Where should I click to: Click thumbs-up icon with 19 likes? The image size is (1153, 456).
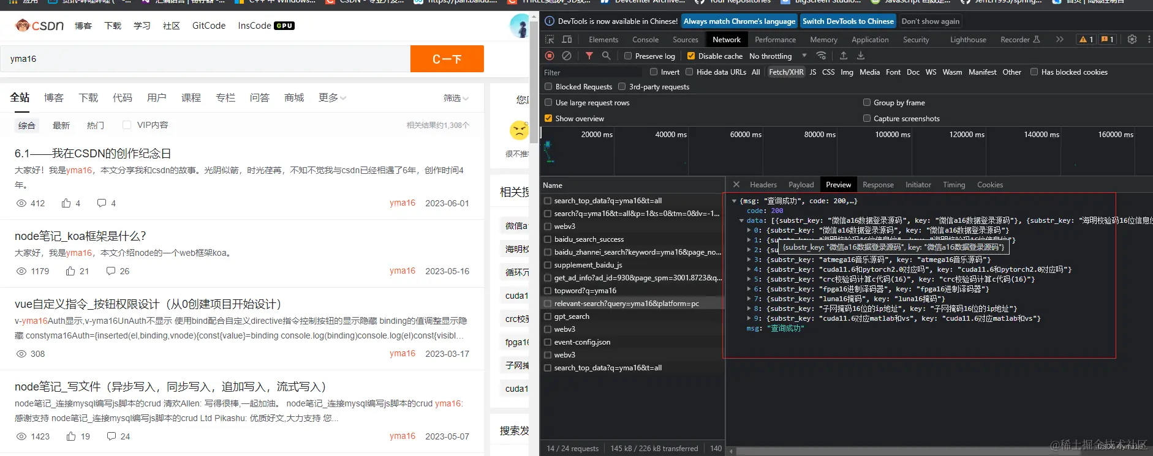click(71, 436)
